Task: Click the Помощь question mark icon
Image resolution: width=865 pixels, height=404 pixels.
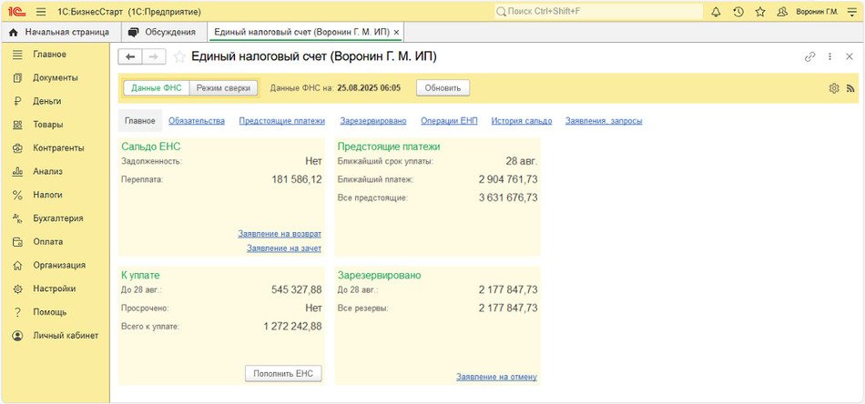Action: tap(17, 312)
